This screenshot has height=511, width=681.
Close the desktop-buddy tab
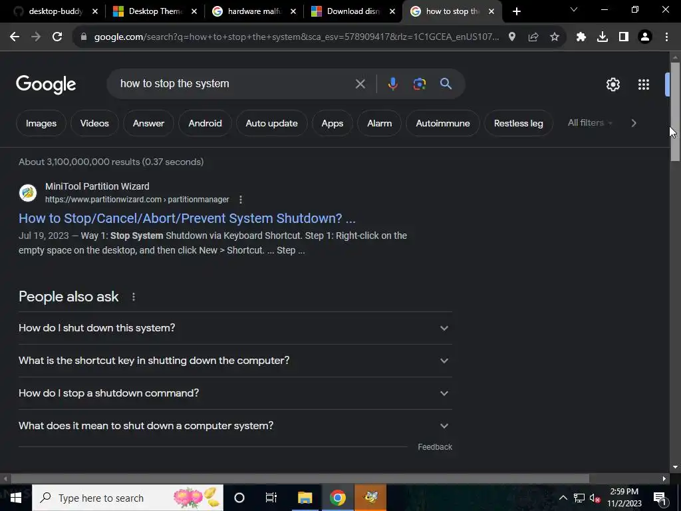pyautogui.click(x=95, y=11)
